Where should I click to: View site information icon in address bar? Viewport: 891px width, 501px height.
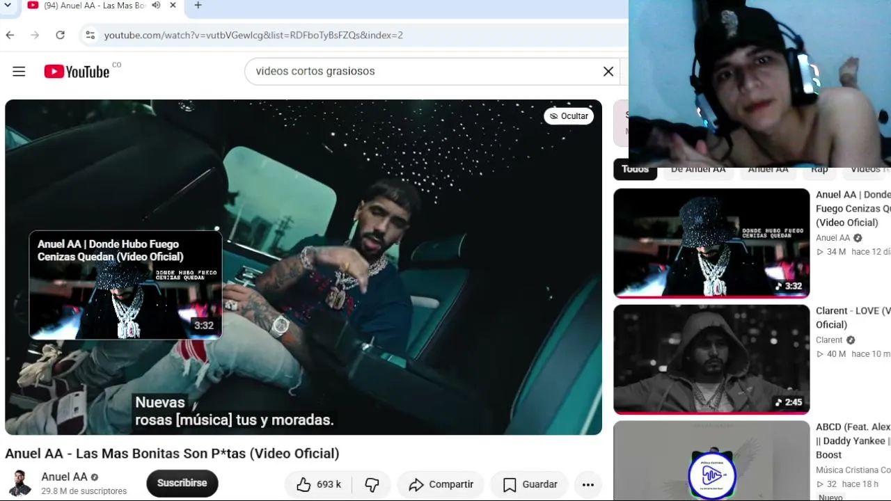pos(90,35)
